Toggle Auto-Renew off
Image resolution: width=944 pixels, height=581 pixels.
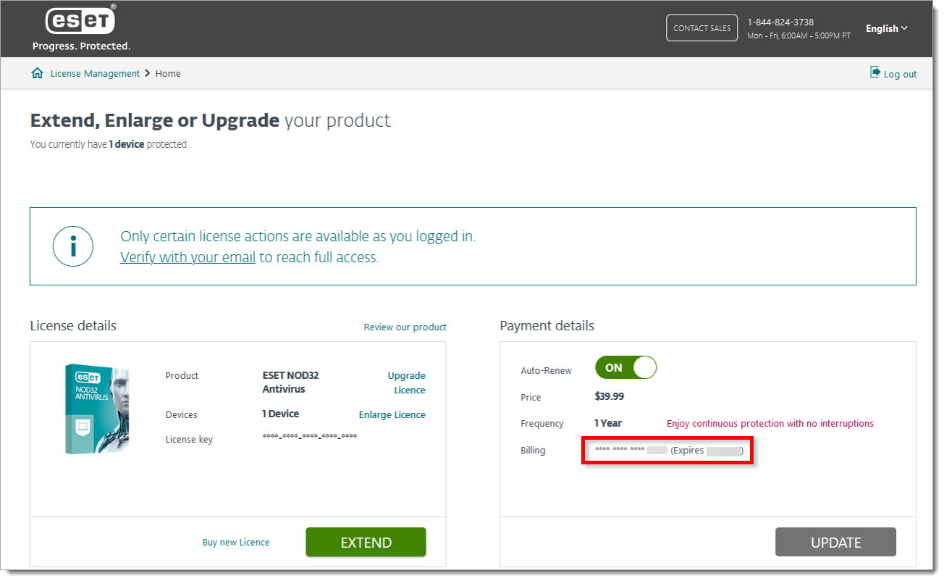point(625,367)
